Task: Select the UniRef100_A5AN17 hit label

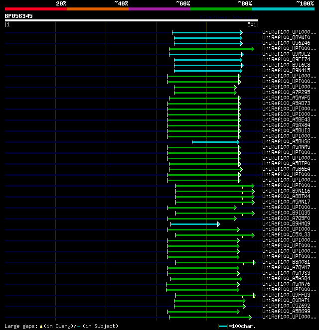Action: 286,202
